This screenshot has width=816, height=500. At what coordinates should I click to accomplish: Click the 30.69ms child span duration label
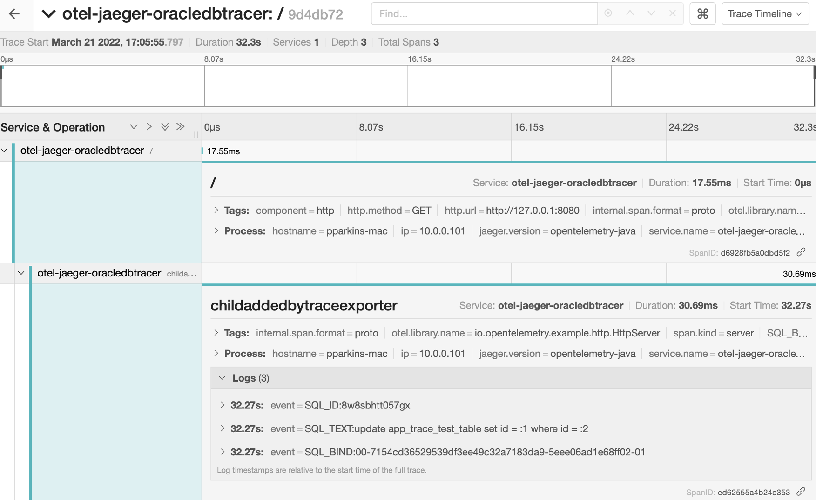click(799, 274)
